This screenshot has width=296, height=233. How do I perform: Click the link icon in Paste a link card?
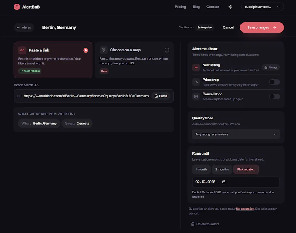(22, 50)
